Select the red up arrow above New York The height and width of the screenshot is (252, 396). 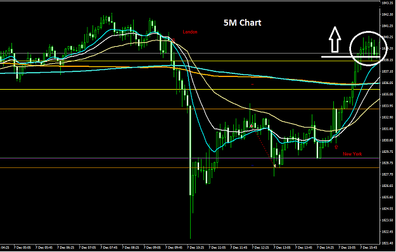[x=336, y=147]
